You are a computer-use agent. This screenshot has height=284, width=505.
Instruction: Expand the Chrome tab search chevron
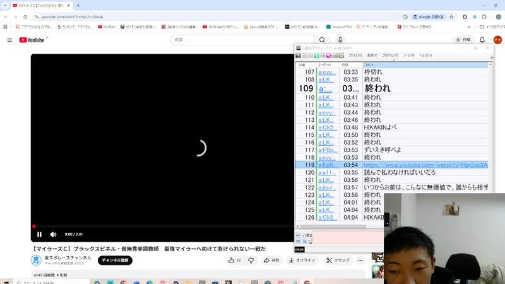coord(5,6)
